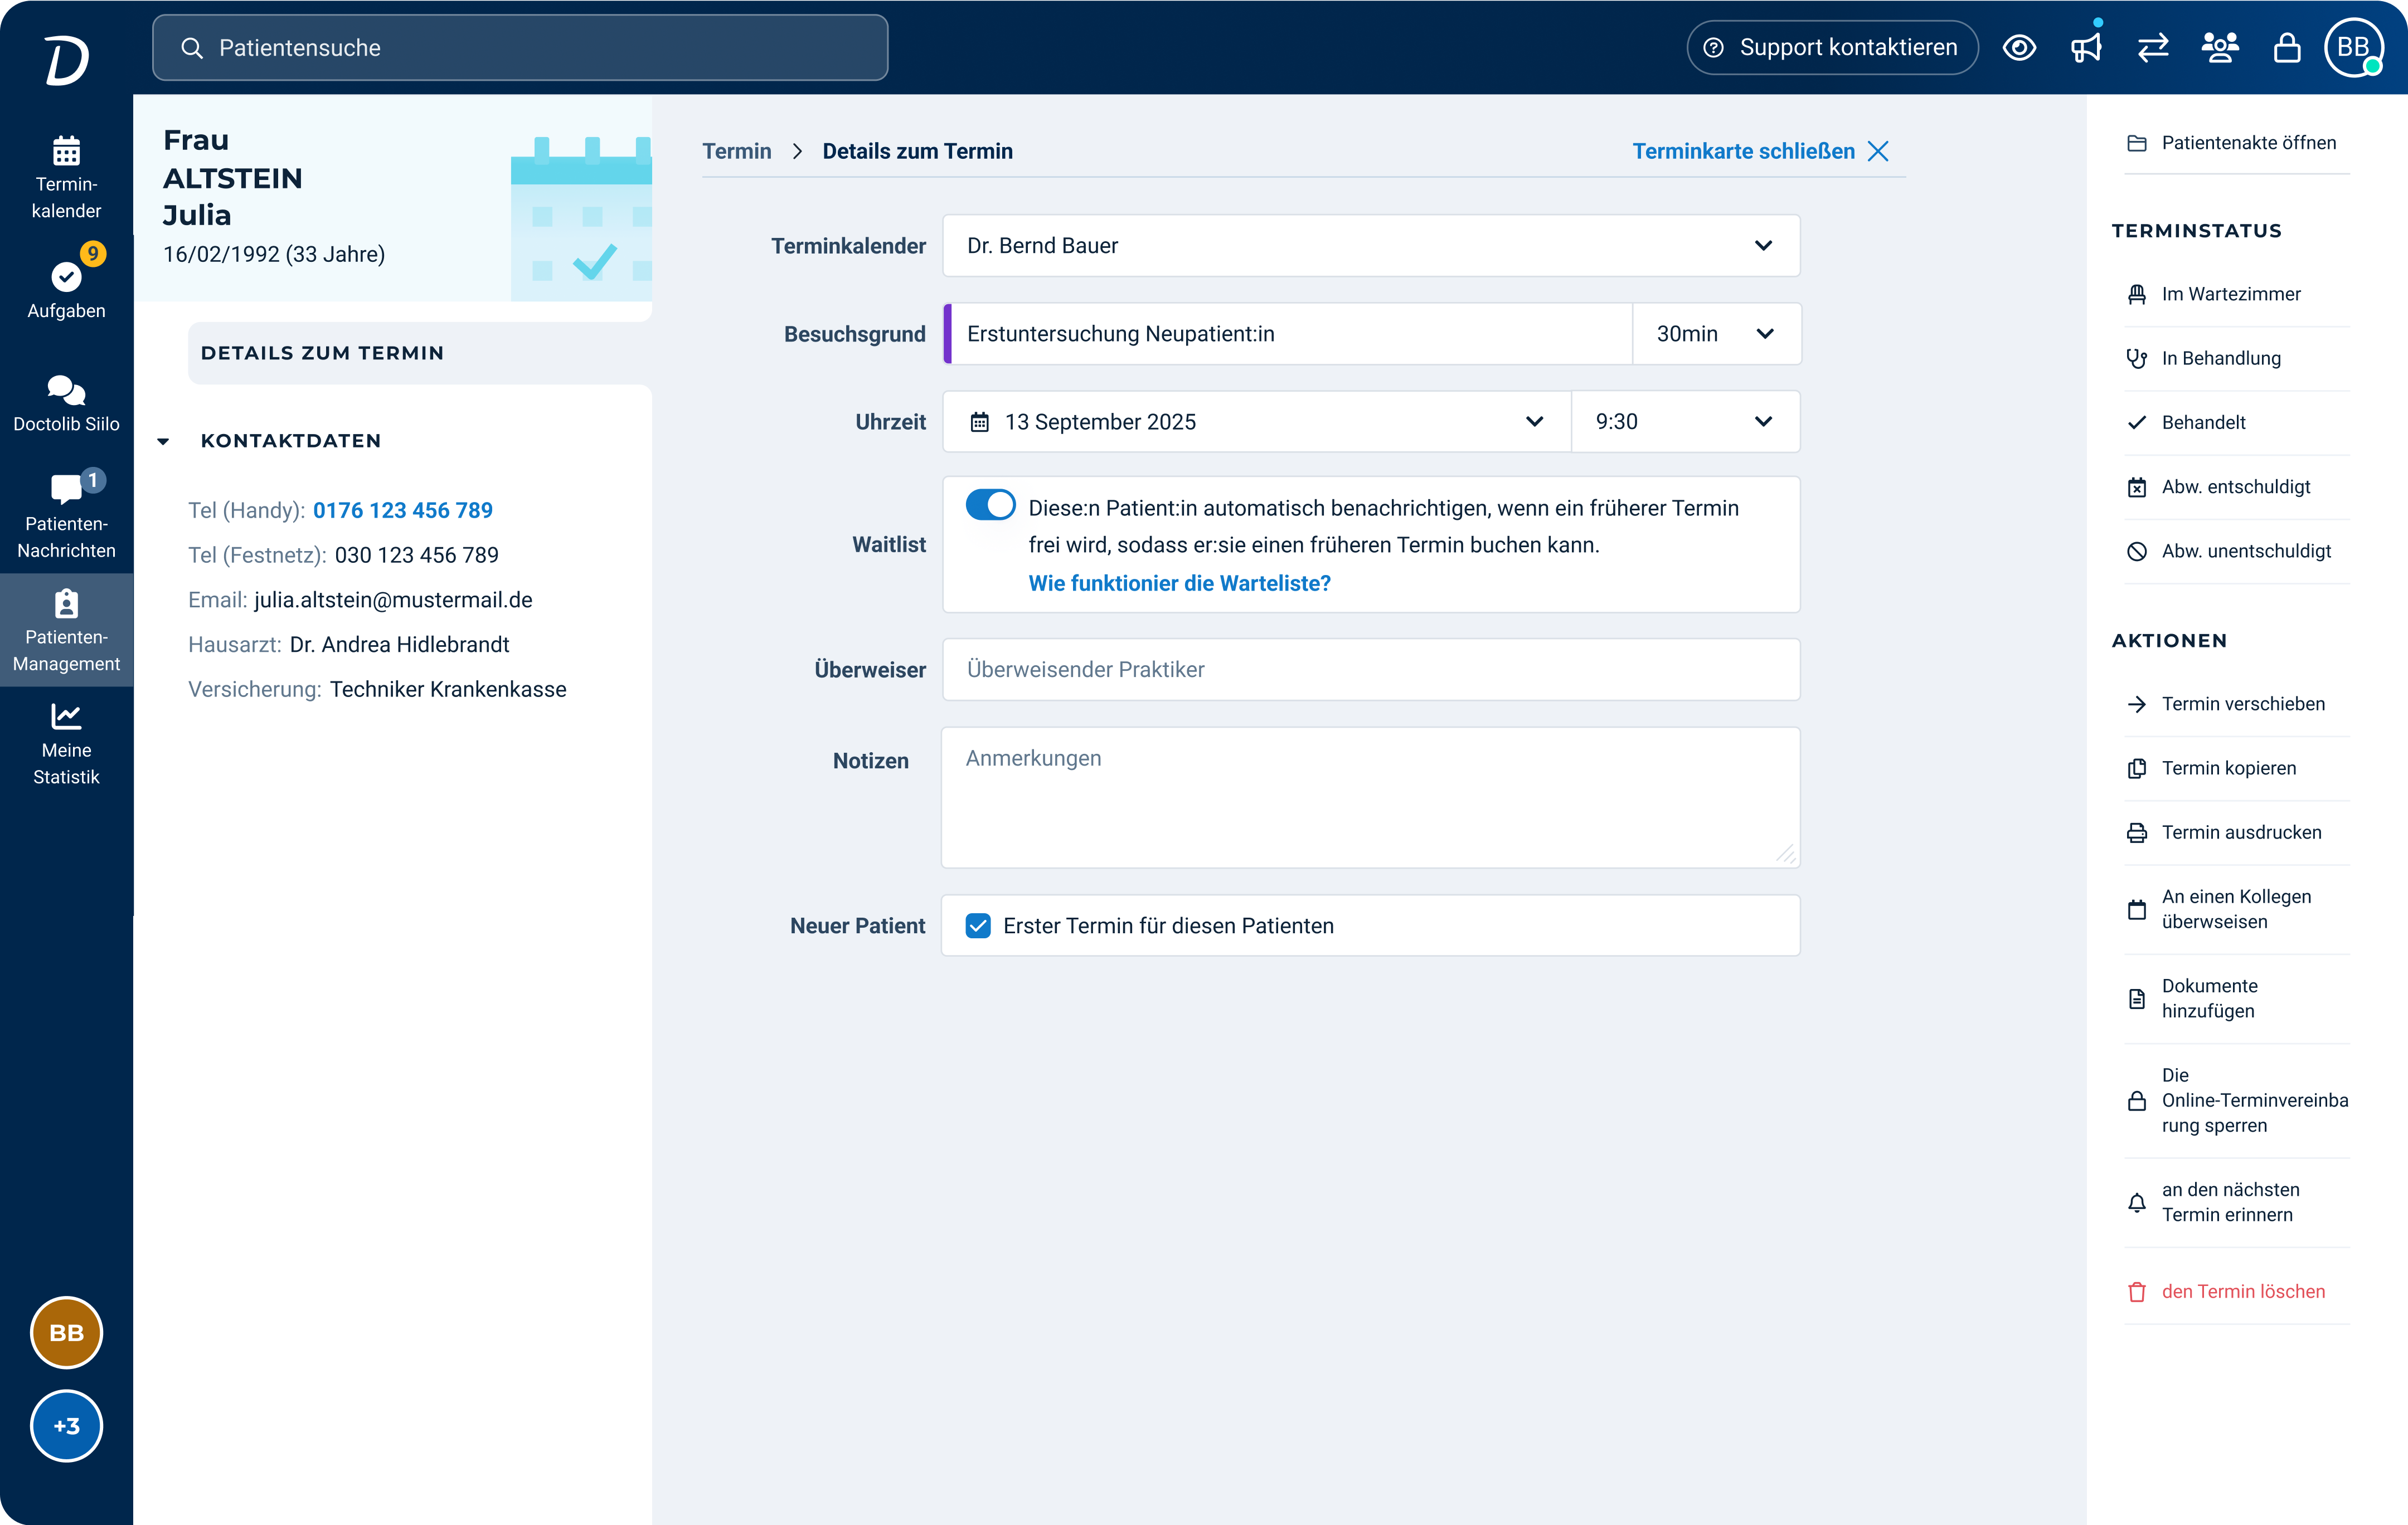Toggle the Waitlist auto-notification switch

tap(991, 505)
